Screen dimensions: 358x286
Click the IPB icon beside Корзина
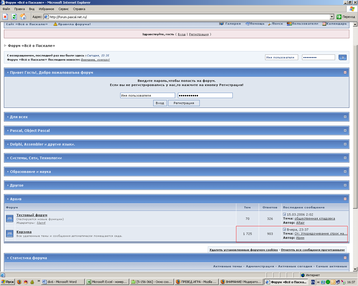click(10, 233)
